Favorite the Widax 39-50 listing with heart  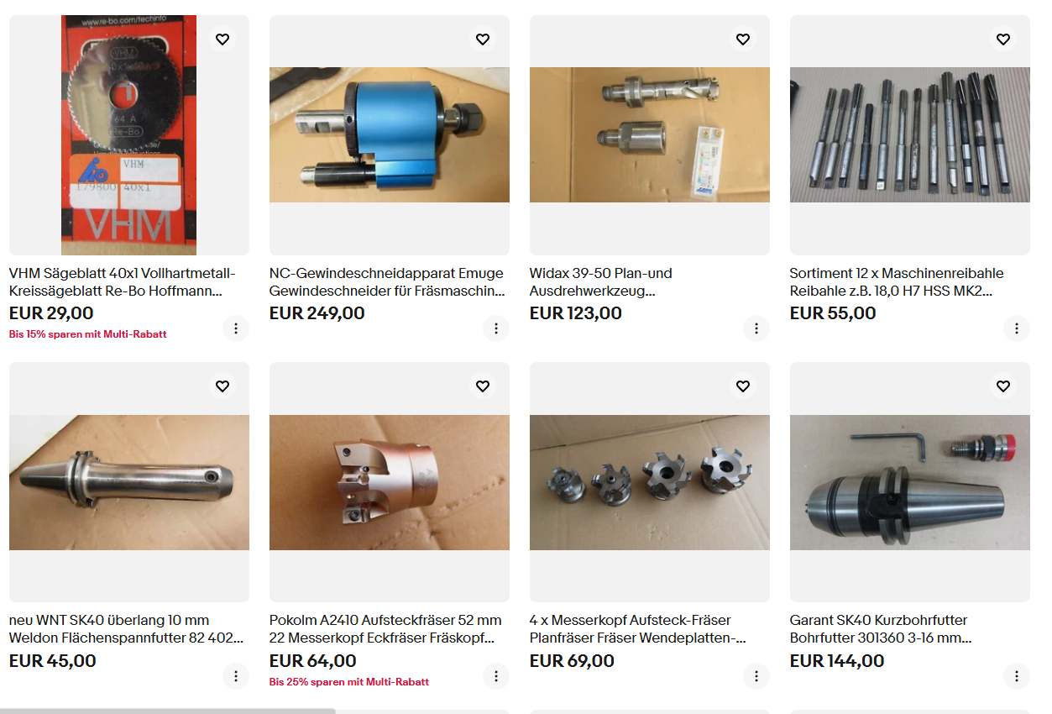click(x=742, y=39)
